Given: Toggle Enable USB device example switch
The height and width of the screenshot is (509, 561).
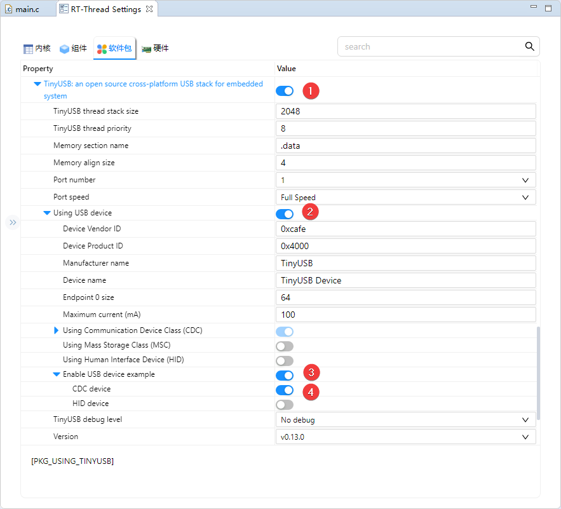Looking at the screenshot, I should (285, 376).
